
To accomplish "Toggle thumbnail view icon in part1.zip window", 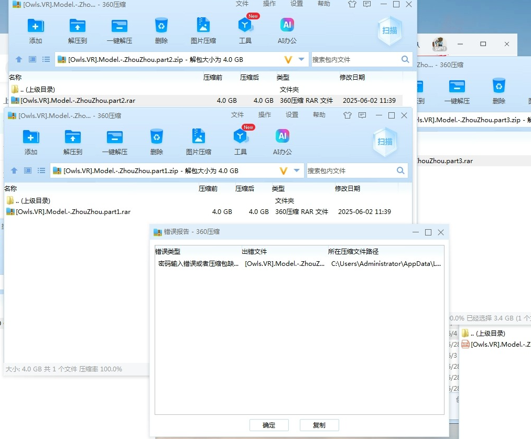I will point(28,171).
